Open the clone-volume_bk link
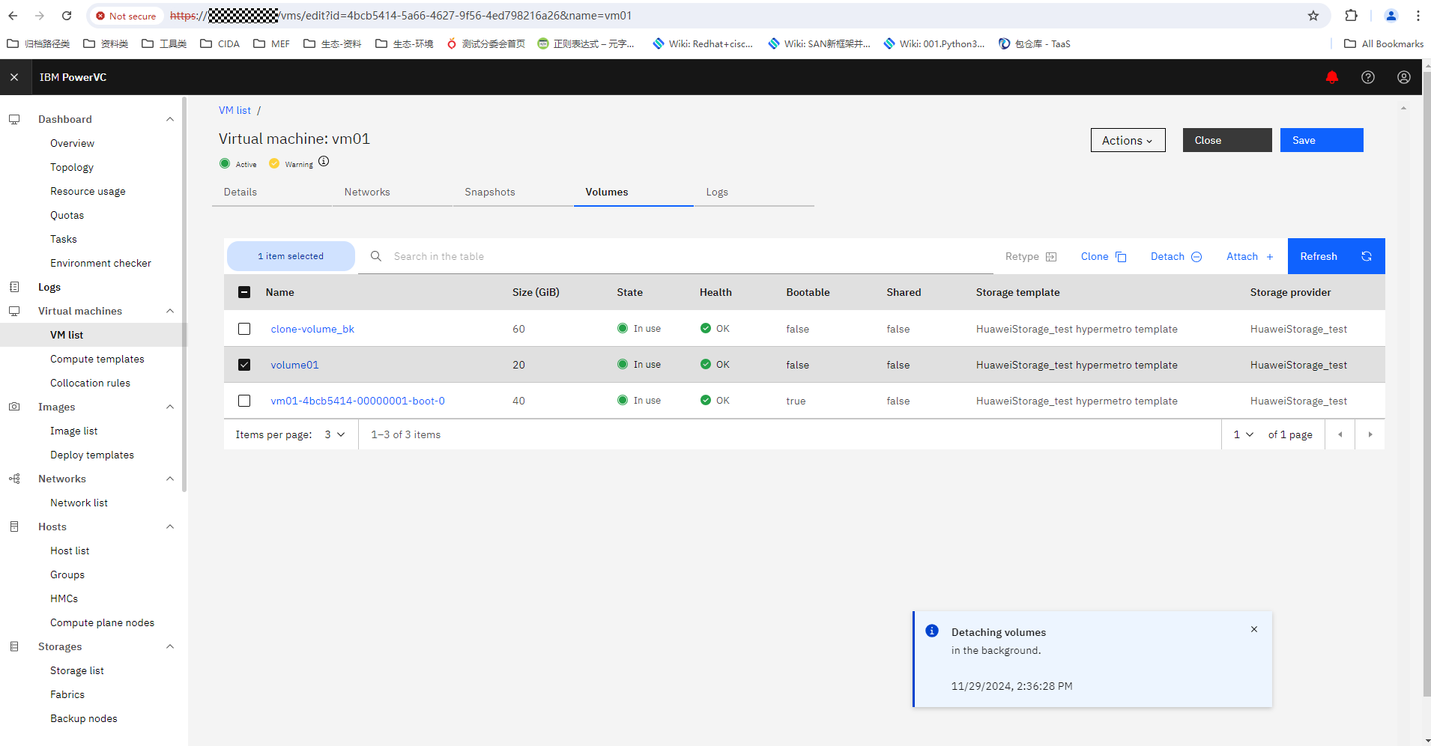The width and height of the screenshot is (1431, 746). click(312, 329)
